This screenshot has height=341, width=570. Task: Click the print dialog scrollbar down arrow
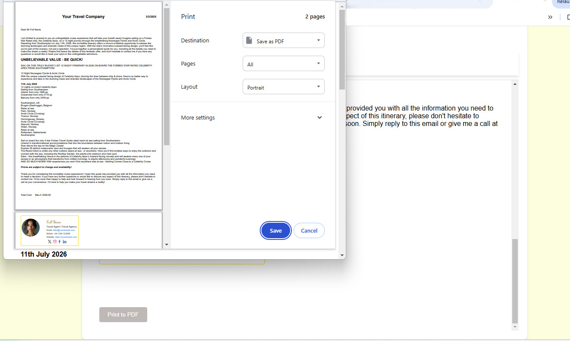coord(342,255)
